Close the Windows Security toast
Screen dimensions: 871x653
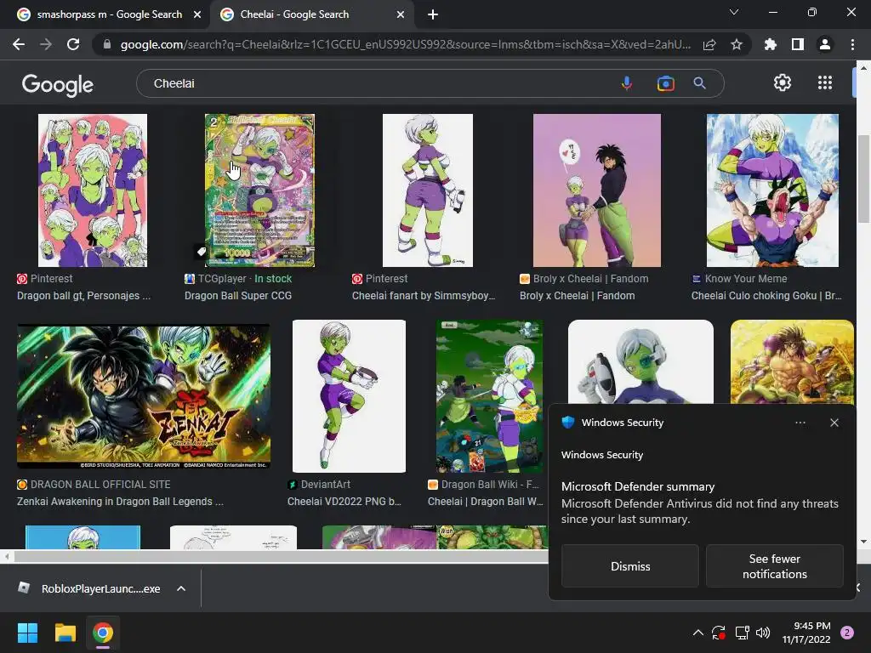[834, 423]
